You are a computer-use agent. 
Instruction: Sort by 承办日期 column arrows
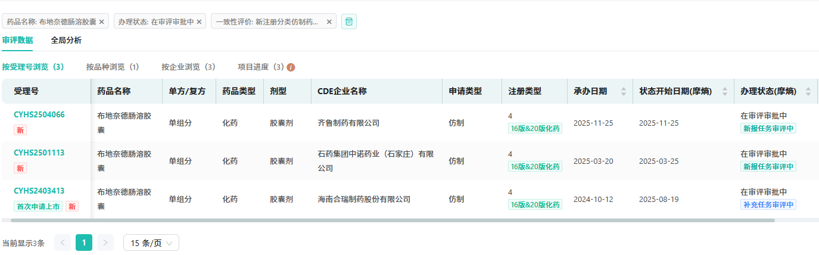click(x=624, y=91)
